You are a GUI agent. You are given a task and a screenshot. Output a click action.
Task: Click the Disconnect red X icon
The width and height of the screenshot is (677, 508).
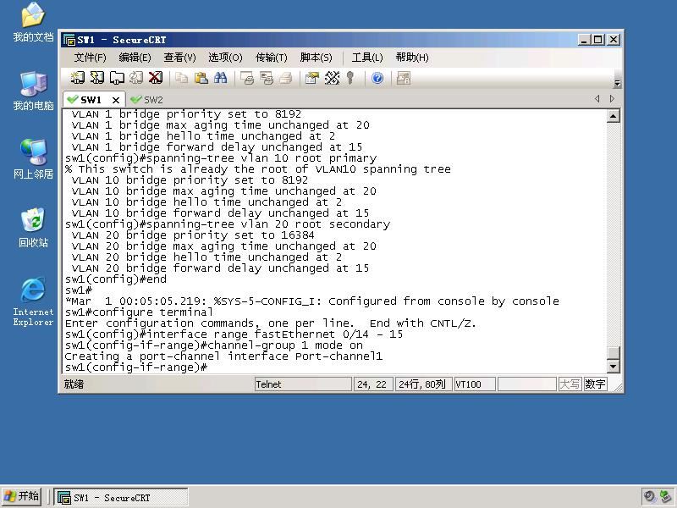point(156,78)
